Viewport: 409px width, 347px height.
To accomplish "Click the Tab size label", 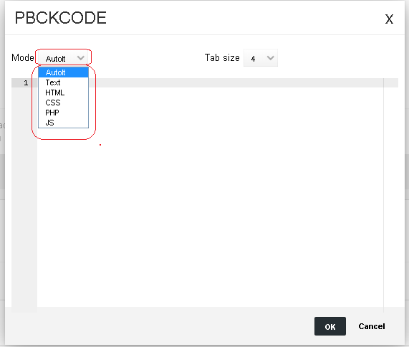I will [222, 57].
